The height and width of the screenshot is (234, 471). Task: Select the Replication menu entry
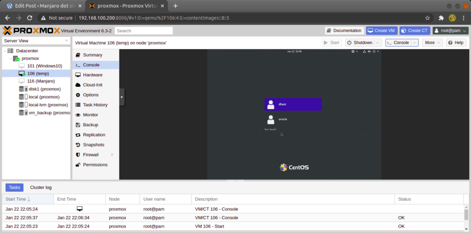coord(96,135)
